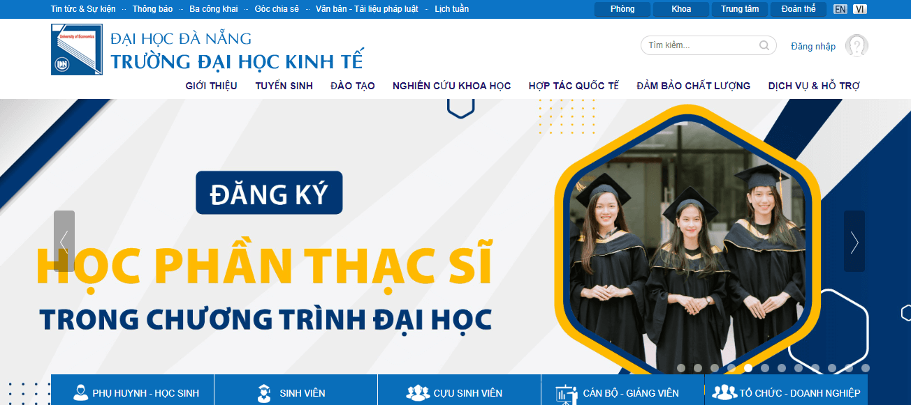Screen dimensions: 911x405
Task: Select the TUYỂN SINH menu item
Action: point(284,85)
